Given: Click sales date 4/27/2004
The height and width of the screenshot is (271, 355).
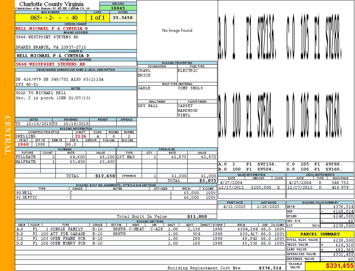Looking at the screenshot, I should (x=231, y=183).
